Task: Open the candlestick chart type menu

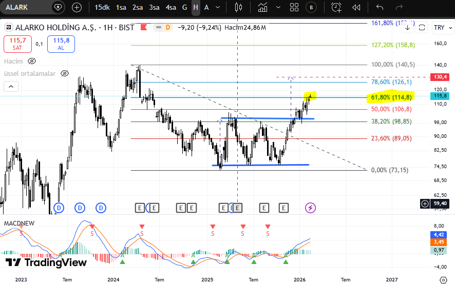Action: pos(238,7)
